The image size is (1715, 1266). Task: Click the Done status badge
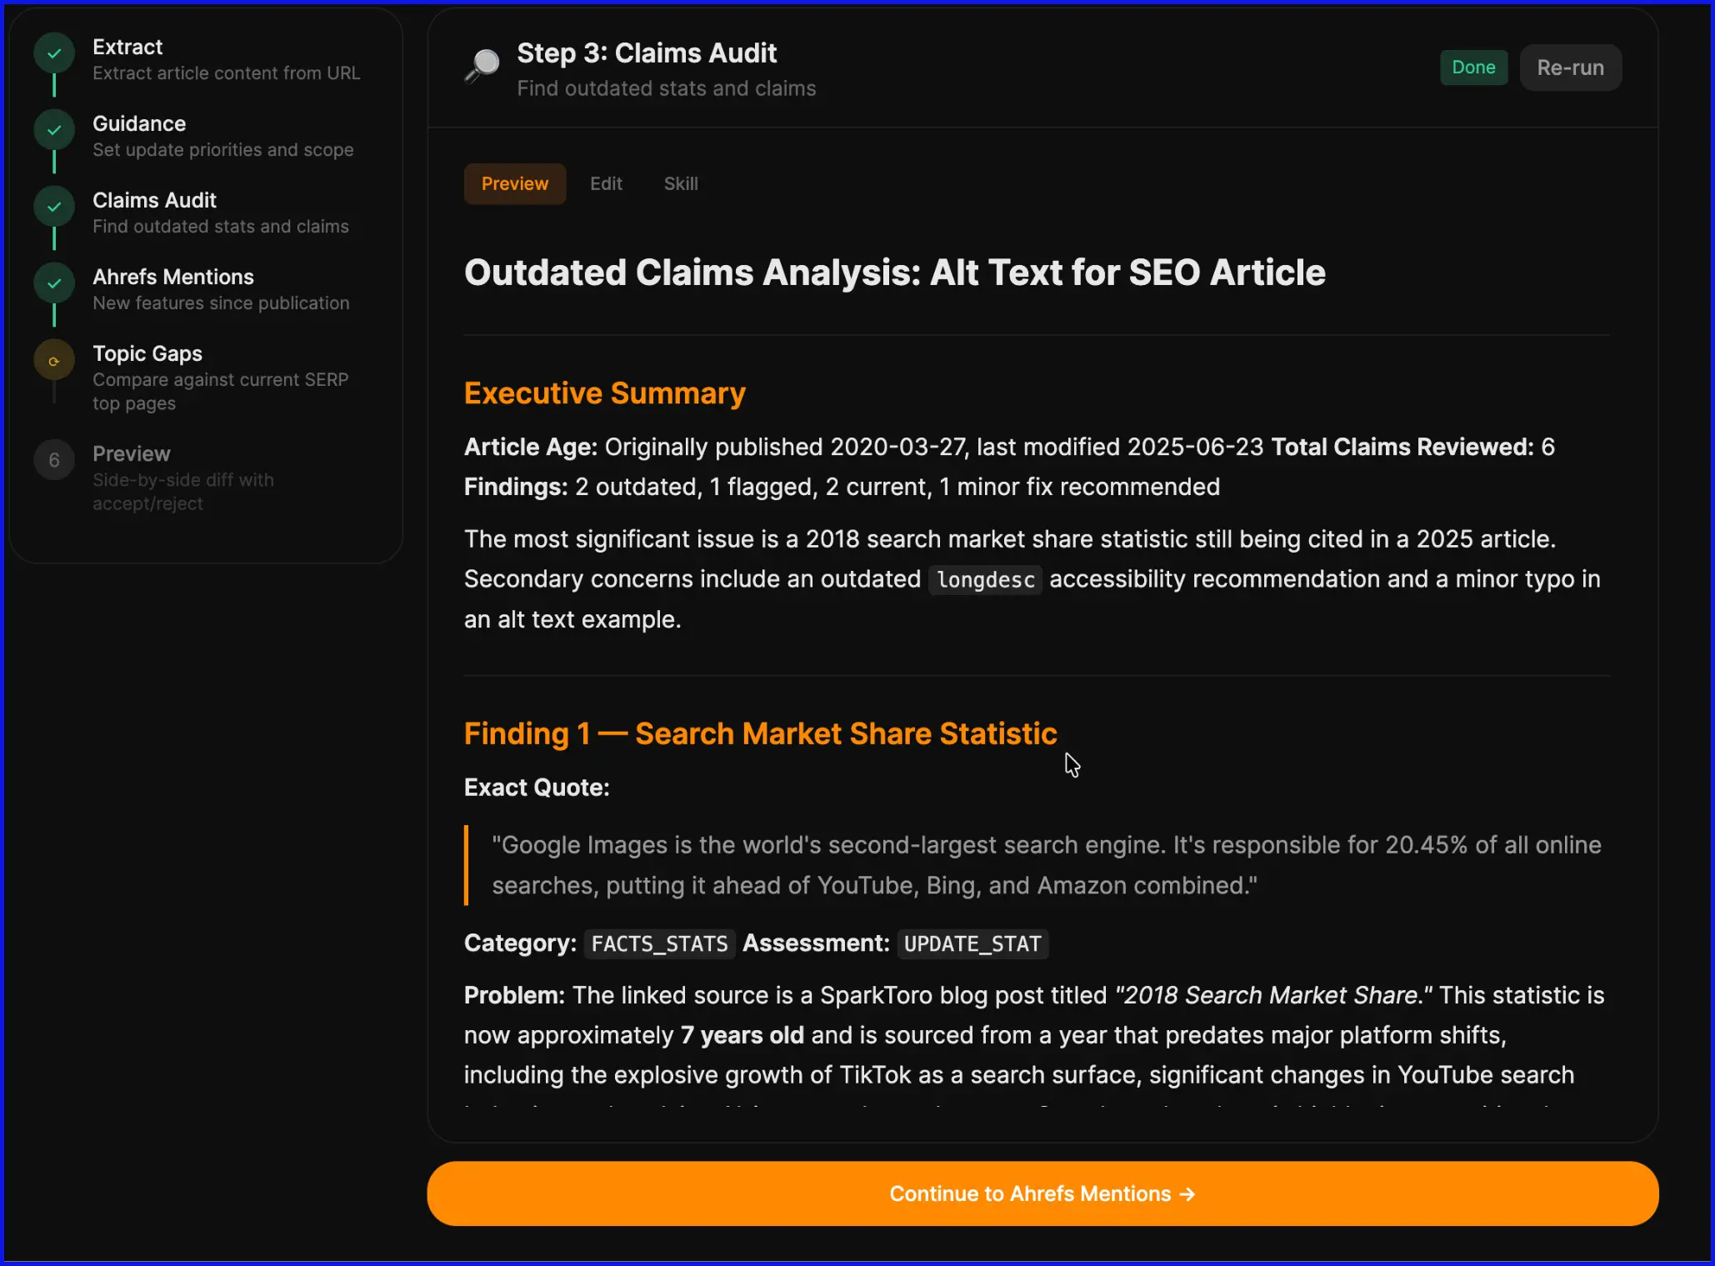pyautogui.click(x=1473, y=68)
